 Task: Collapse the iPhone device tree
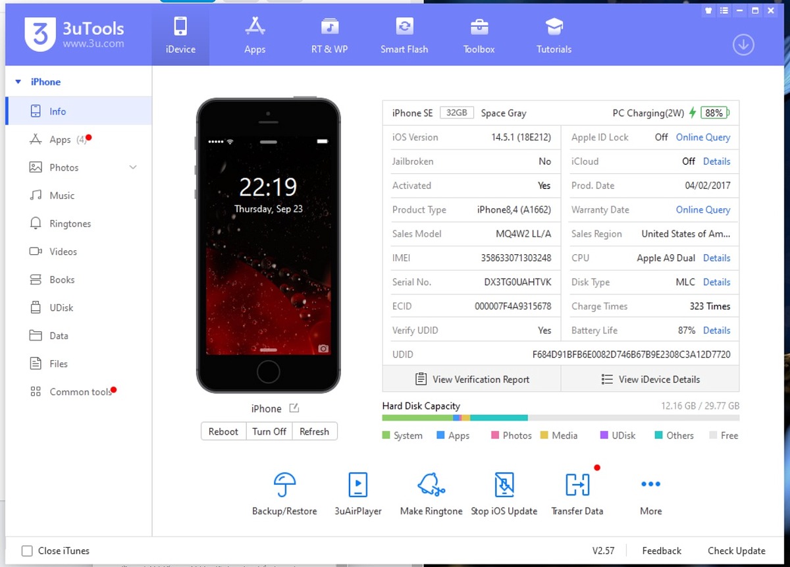(x=18, y=82)
